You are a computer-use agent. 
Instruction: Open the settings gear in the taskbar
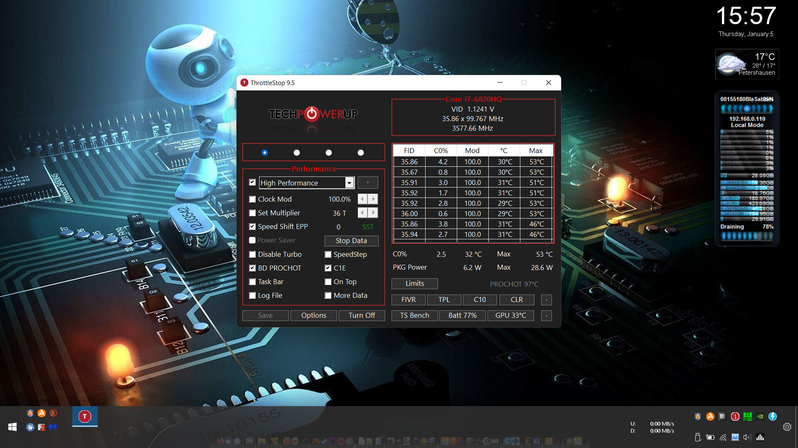[x=787, y=427]
